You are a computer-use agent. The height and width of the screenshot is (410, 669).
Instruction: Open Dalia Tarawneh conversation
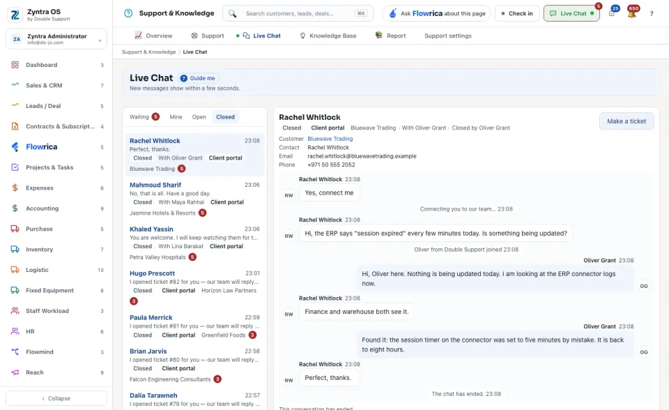(x=194, y=400)
